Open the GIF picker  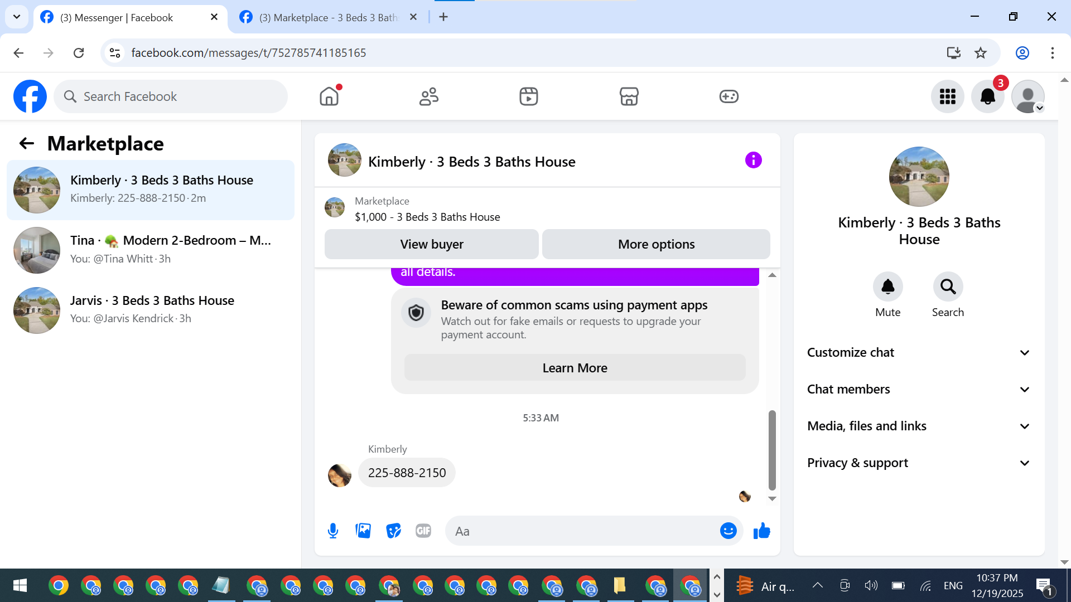coord(423,531)
